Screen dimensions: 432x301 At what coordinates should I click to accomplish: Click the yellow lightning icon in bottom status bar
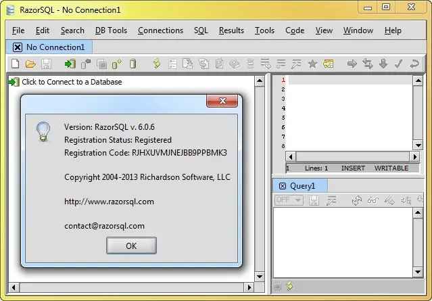289,286
